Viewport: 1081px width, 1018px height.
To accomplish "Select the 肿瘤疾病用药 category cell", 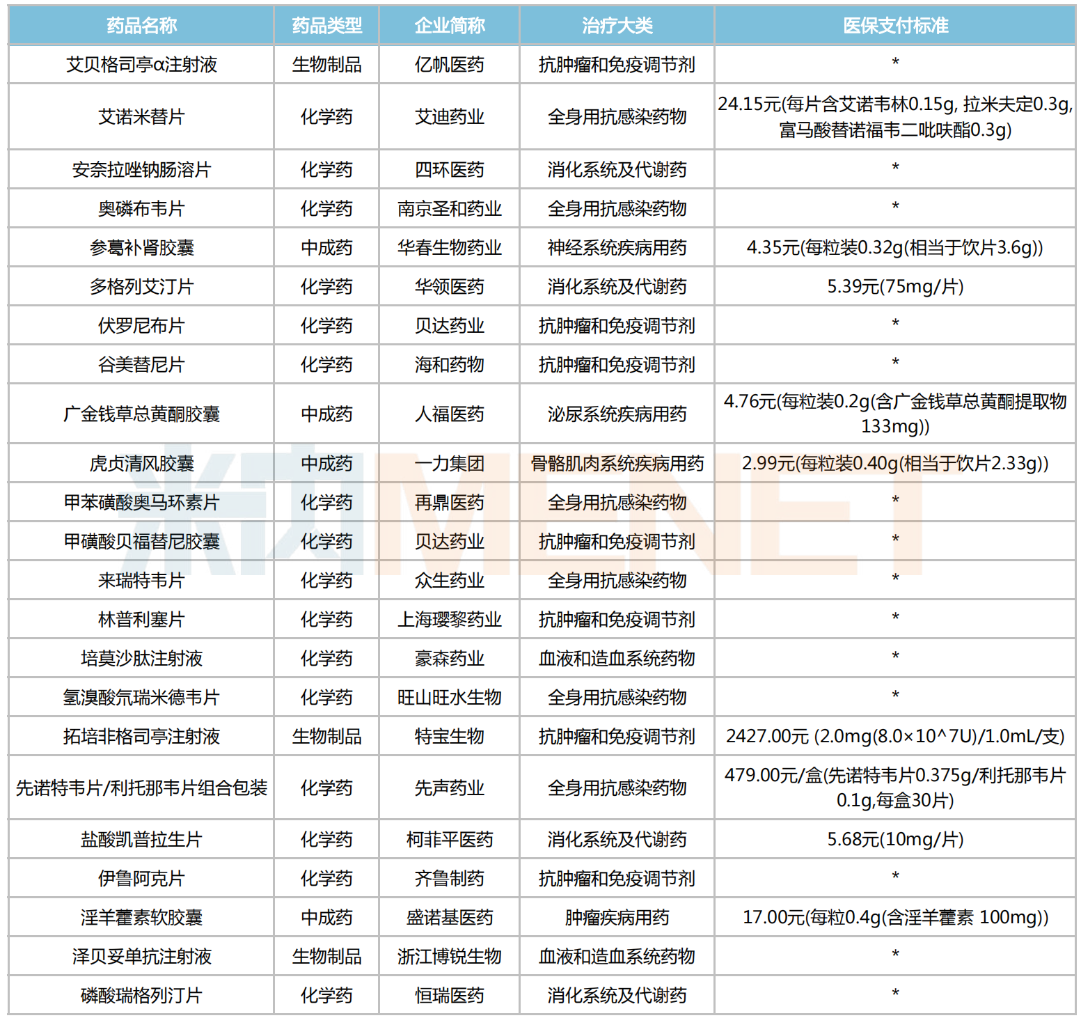I will pyautogui.click(x=617, y=918).
